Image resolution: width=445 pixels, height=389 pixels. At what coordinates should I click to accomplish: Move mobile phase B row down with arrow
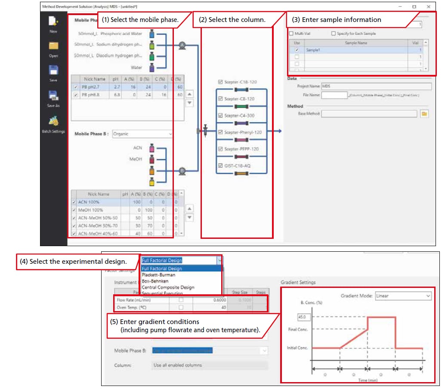[x=189, y=218]
